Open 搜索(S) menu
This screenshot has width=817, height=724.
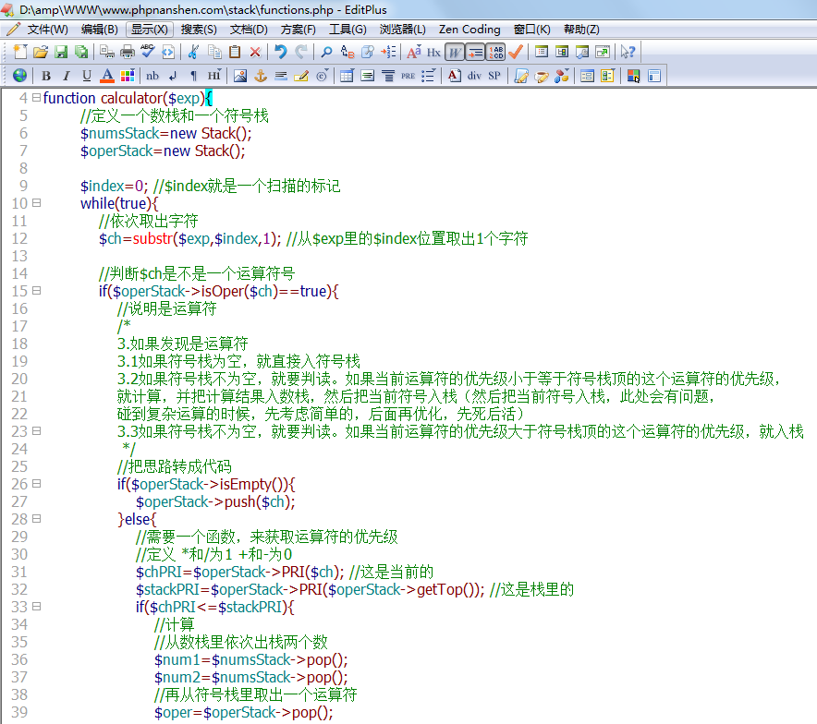click(x=199, y=30)
